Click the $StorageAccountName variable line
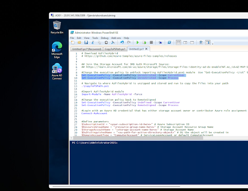Screen dimensions: 248x191 pyautogui.click(x=138, y=130)
